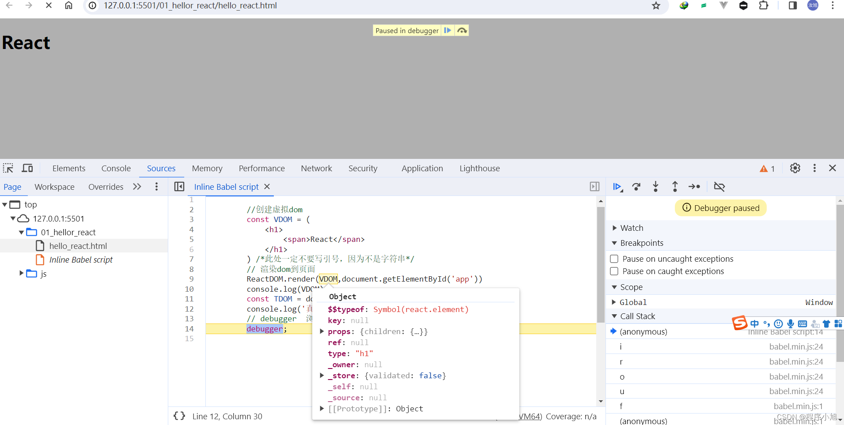Resume from the Paused in debugger overlay
Image resolution: width=844 pixels, height=425 pixels.
(x=447, y=30)
